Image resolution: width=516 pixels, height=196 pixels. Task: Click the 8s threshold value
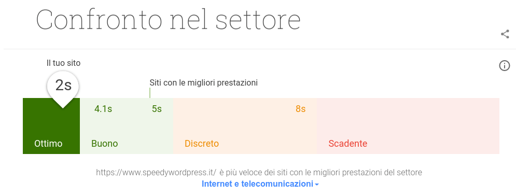tap(300, 109)
